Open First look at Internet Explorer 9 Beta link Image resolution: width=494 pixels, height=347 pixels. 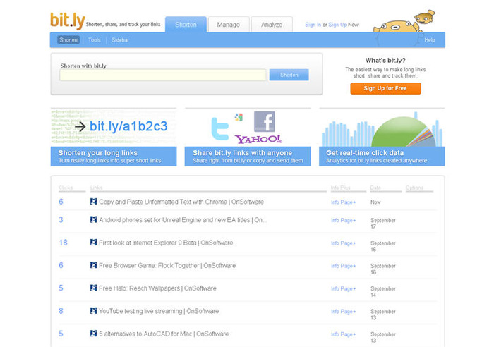pyautogui.click(x=166, y=243)
